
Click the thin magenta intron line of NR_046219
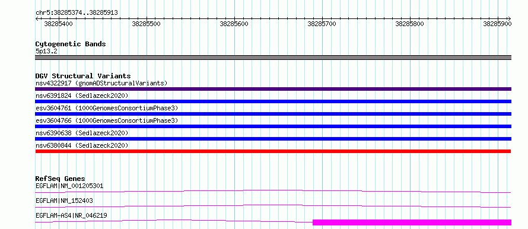(174, 221)
